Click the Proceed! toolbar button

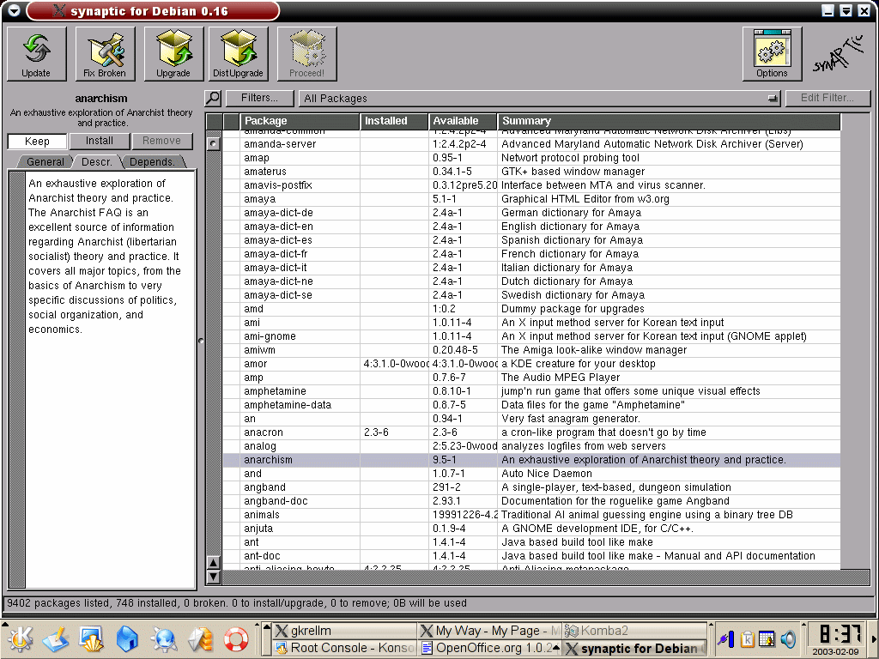(307, 54)
